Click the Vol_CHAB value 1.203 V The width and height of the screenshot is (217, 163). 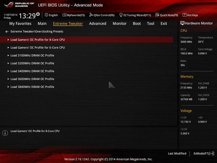202,88
